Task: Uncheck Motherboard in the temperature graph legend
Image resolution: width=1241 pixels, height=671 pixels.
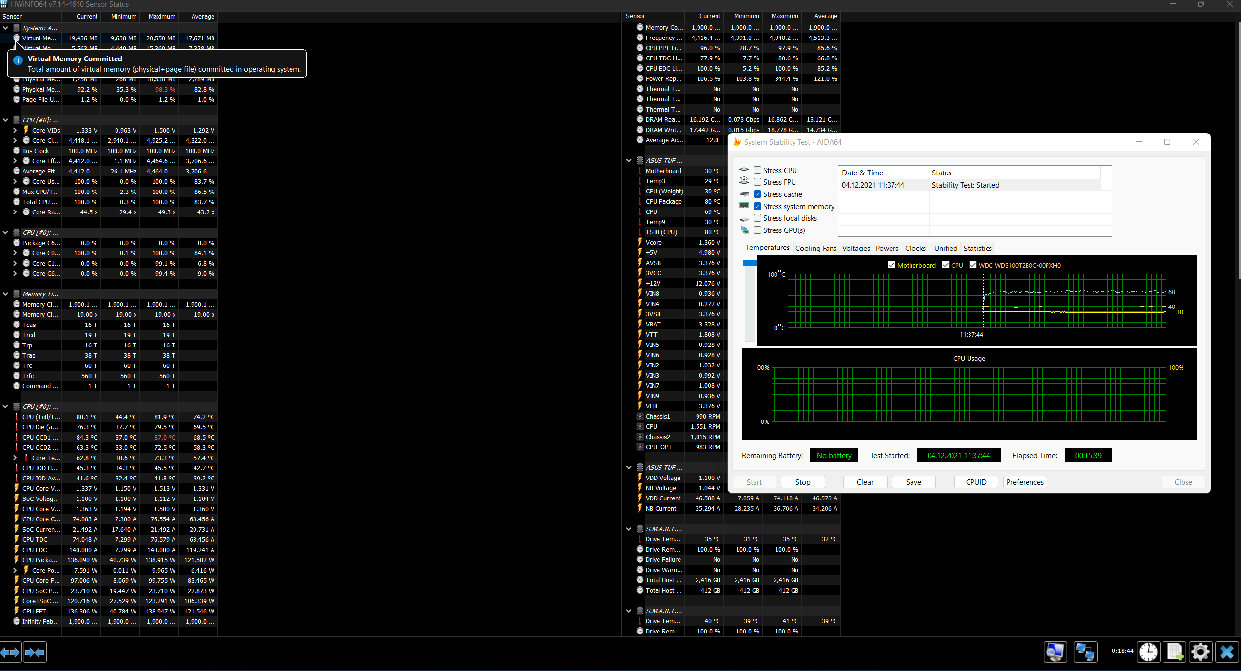Action: [x=892, y=265]
